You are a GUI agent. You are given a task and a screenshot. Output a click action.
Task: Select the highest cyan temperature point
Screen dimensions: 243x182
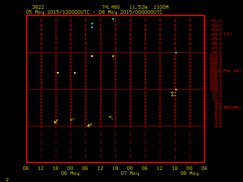click(113, 19)
